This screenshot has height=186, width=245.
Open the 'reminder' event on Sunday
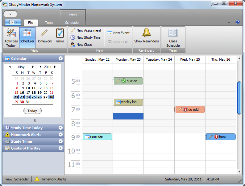click(x=97, y=137)
